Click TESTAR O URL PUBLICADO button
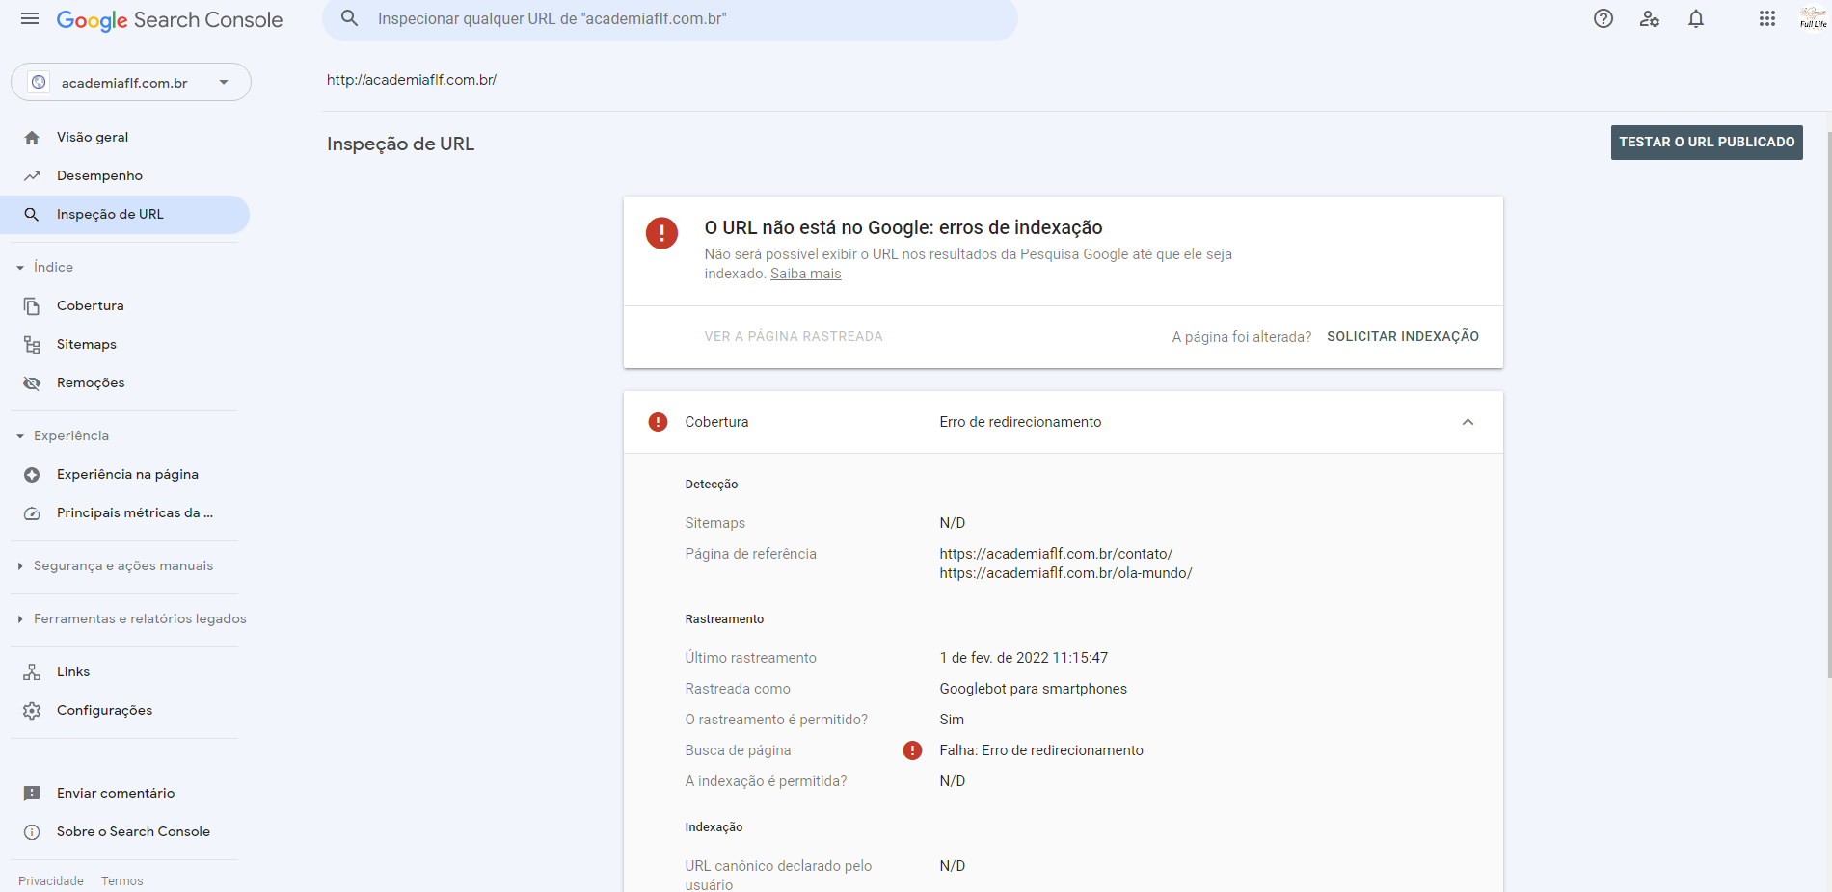This screenshot has height=892, width=1832. tap(1707, 143)
